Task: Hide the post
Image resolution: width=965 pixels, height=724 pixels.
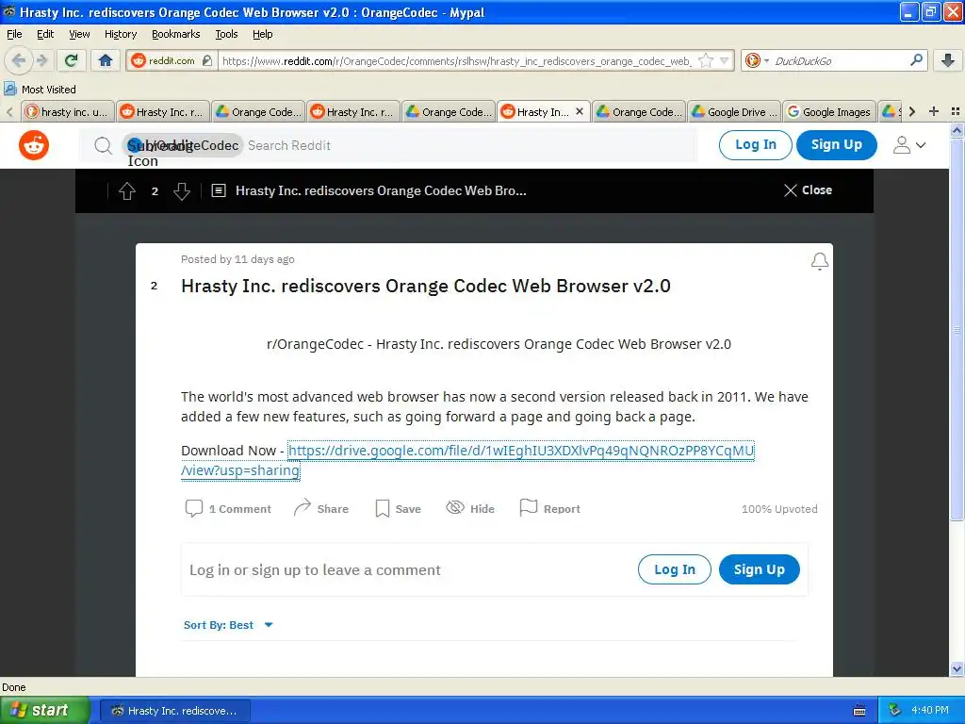Action: 470,508
